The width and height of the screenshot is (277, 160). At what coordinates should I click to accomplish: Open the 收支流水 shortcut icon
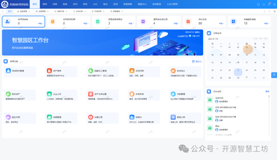pyautogui.click(x=173, y=71)
